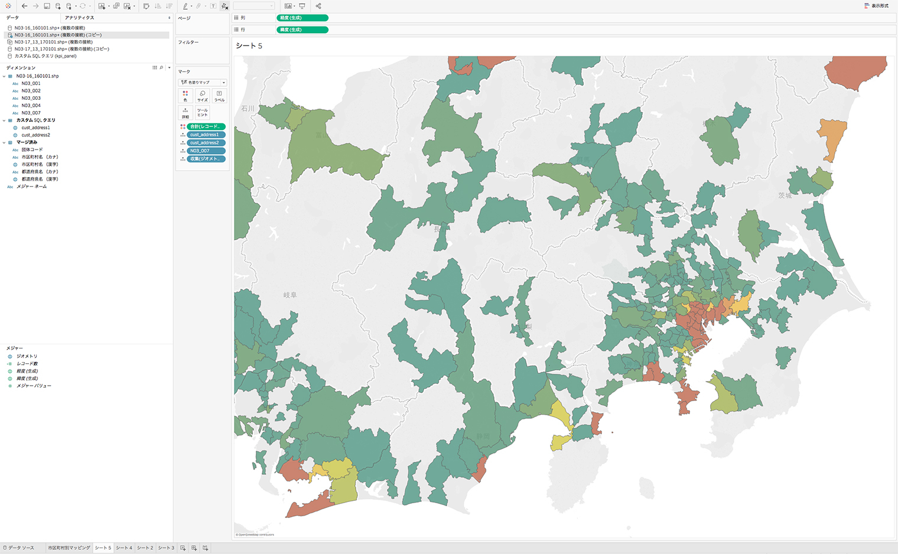Click the undo back arrow in toolbar
Screen dimensions: 898x554
pos(24,6)
